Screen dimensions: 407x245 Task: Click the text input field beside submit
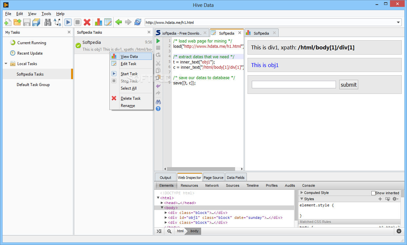point(294,85)
